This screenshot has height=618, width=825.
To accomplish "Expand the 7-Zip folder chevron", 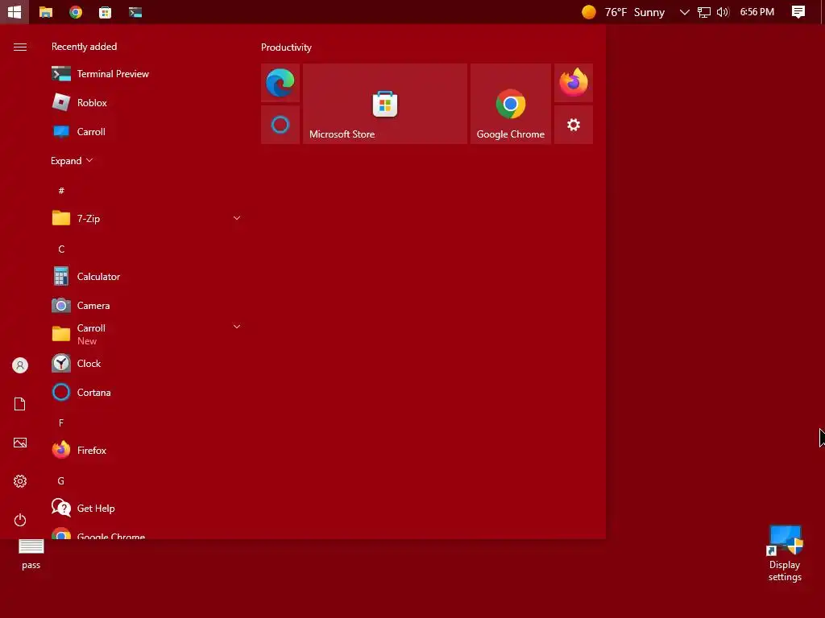I will click(237, 218).
